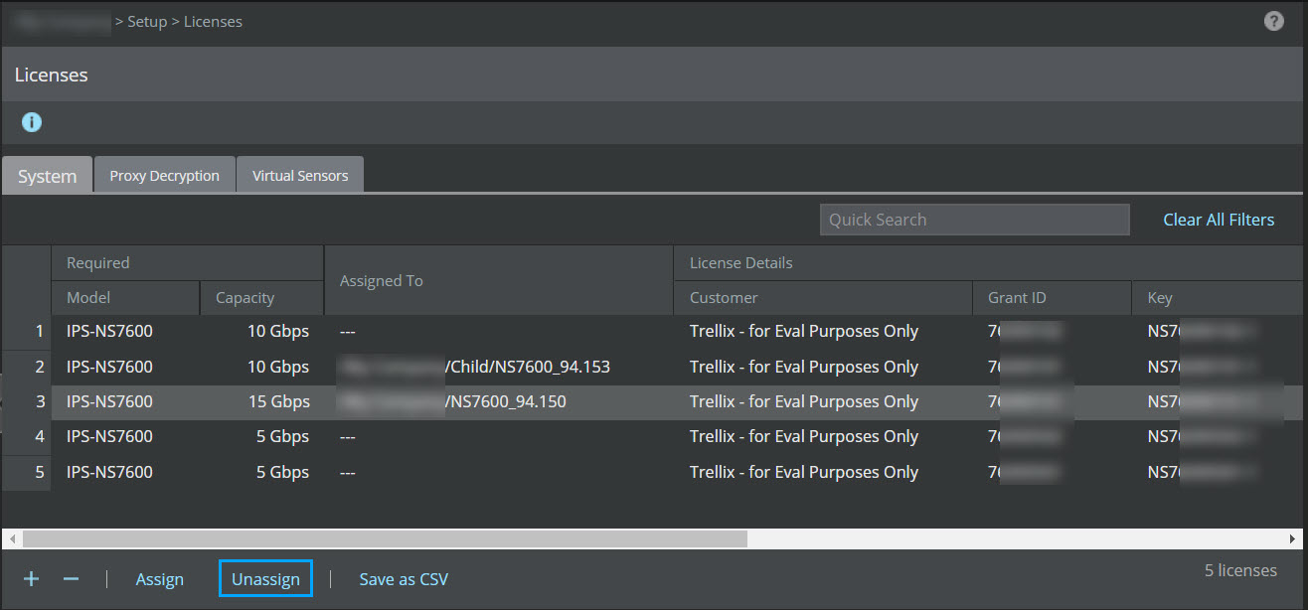Focus the Quick Search field
1308x610 pixels.
974,220
